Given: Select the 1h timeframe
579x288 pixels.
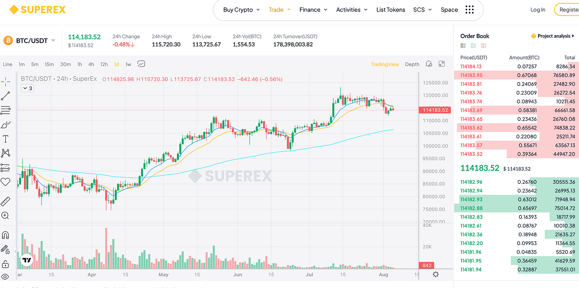Looking at the screenshot, I should coord(79,64).
